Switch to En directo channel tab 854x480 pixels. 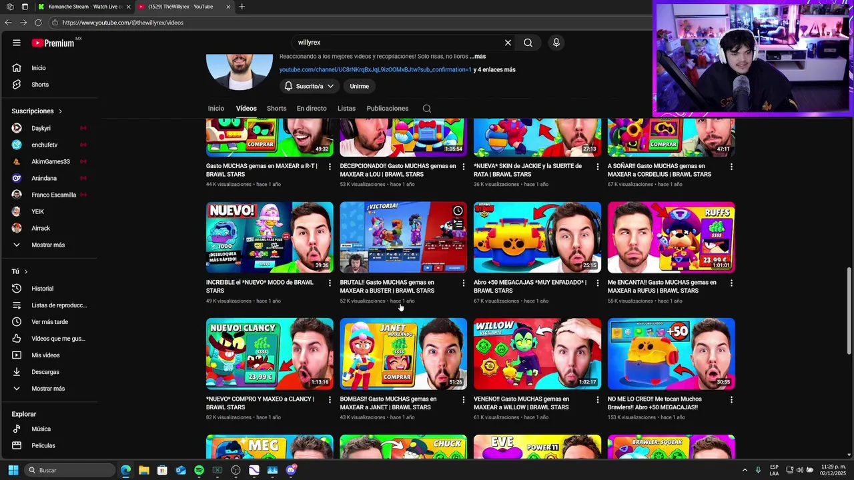[312, 109]
